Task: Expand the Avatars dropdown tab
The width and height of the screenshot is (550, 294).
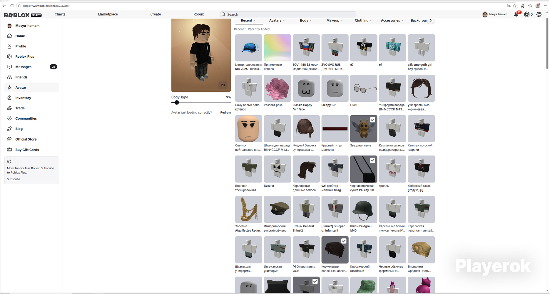Action: point(277,20)
